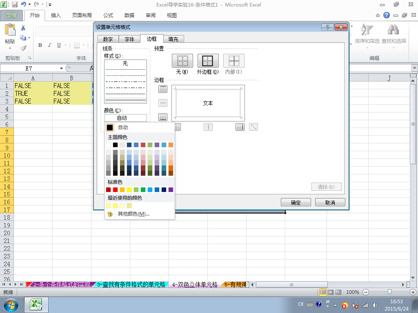Click the palette icon beside 其他颜色
This screenshot has width=418, height=313.
click(x=109, y=214)
